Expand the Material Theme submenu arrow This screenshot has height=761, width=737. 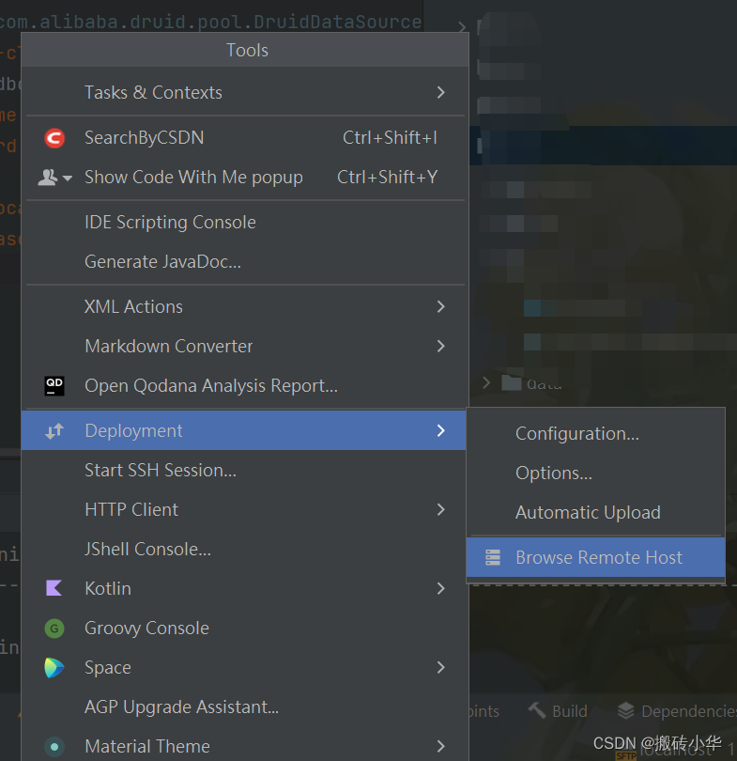(440, 746)
